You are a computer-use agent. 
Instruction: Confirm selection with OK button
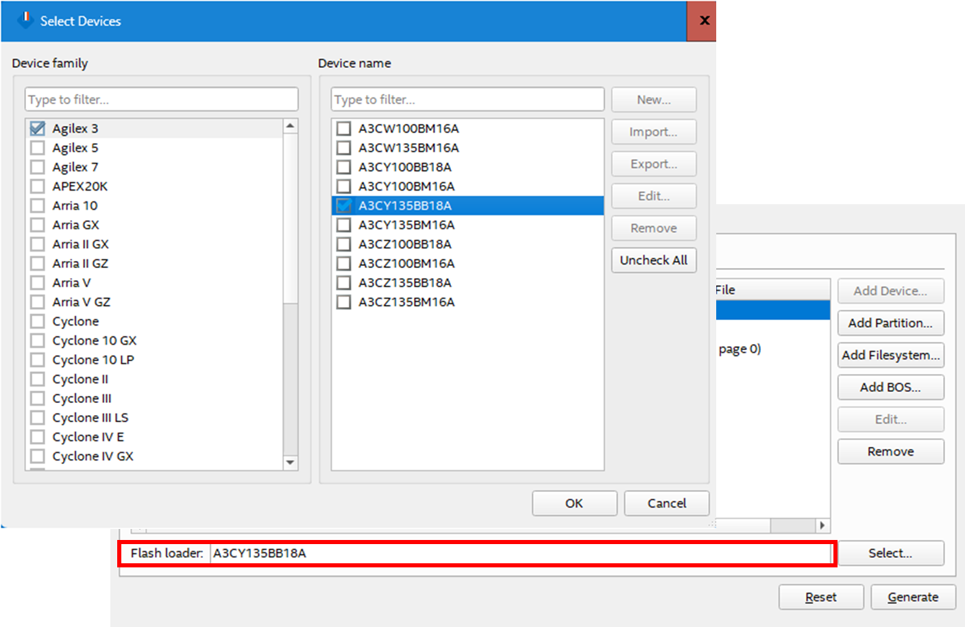coord(574,503)
